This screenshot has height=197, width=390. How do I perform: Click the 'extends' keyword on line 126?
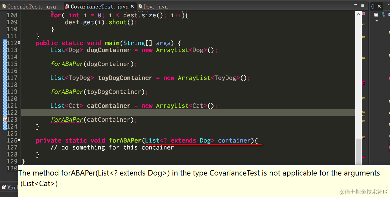(x=183, y=140)
